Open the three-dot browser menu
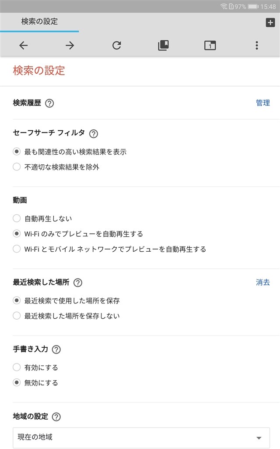Screen dimensions: 280x449 click(x=257, y=45)
